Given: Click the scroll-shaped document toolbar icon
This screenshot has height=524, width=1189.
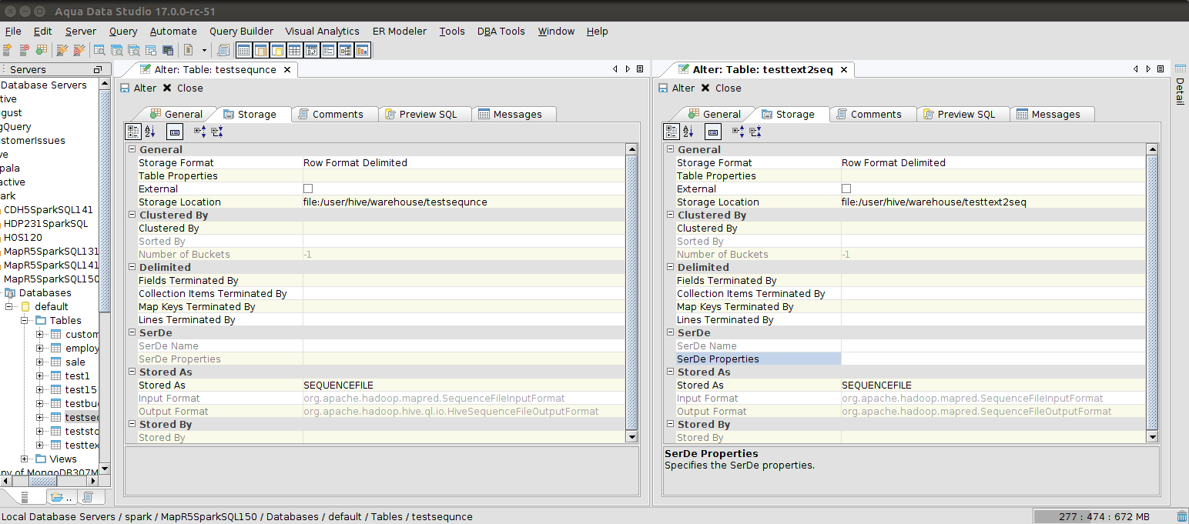Looking at the screenshot, I should (223, 50).
